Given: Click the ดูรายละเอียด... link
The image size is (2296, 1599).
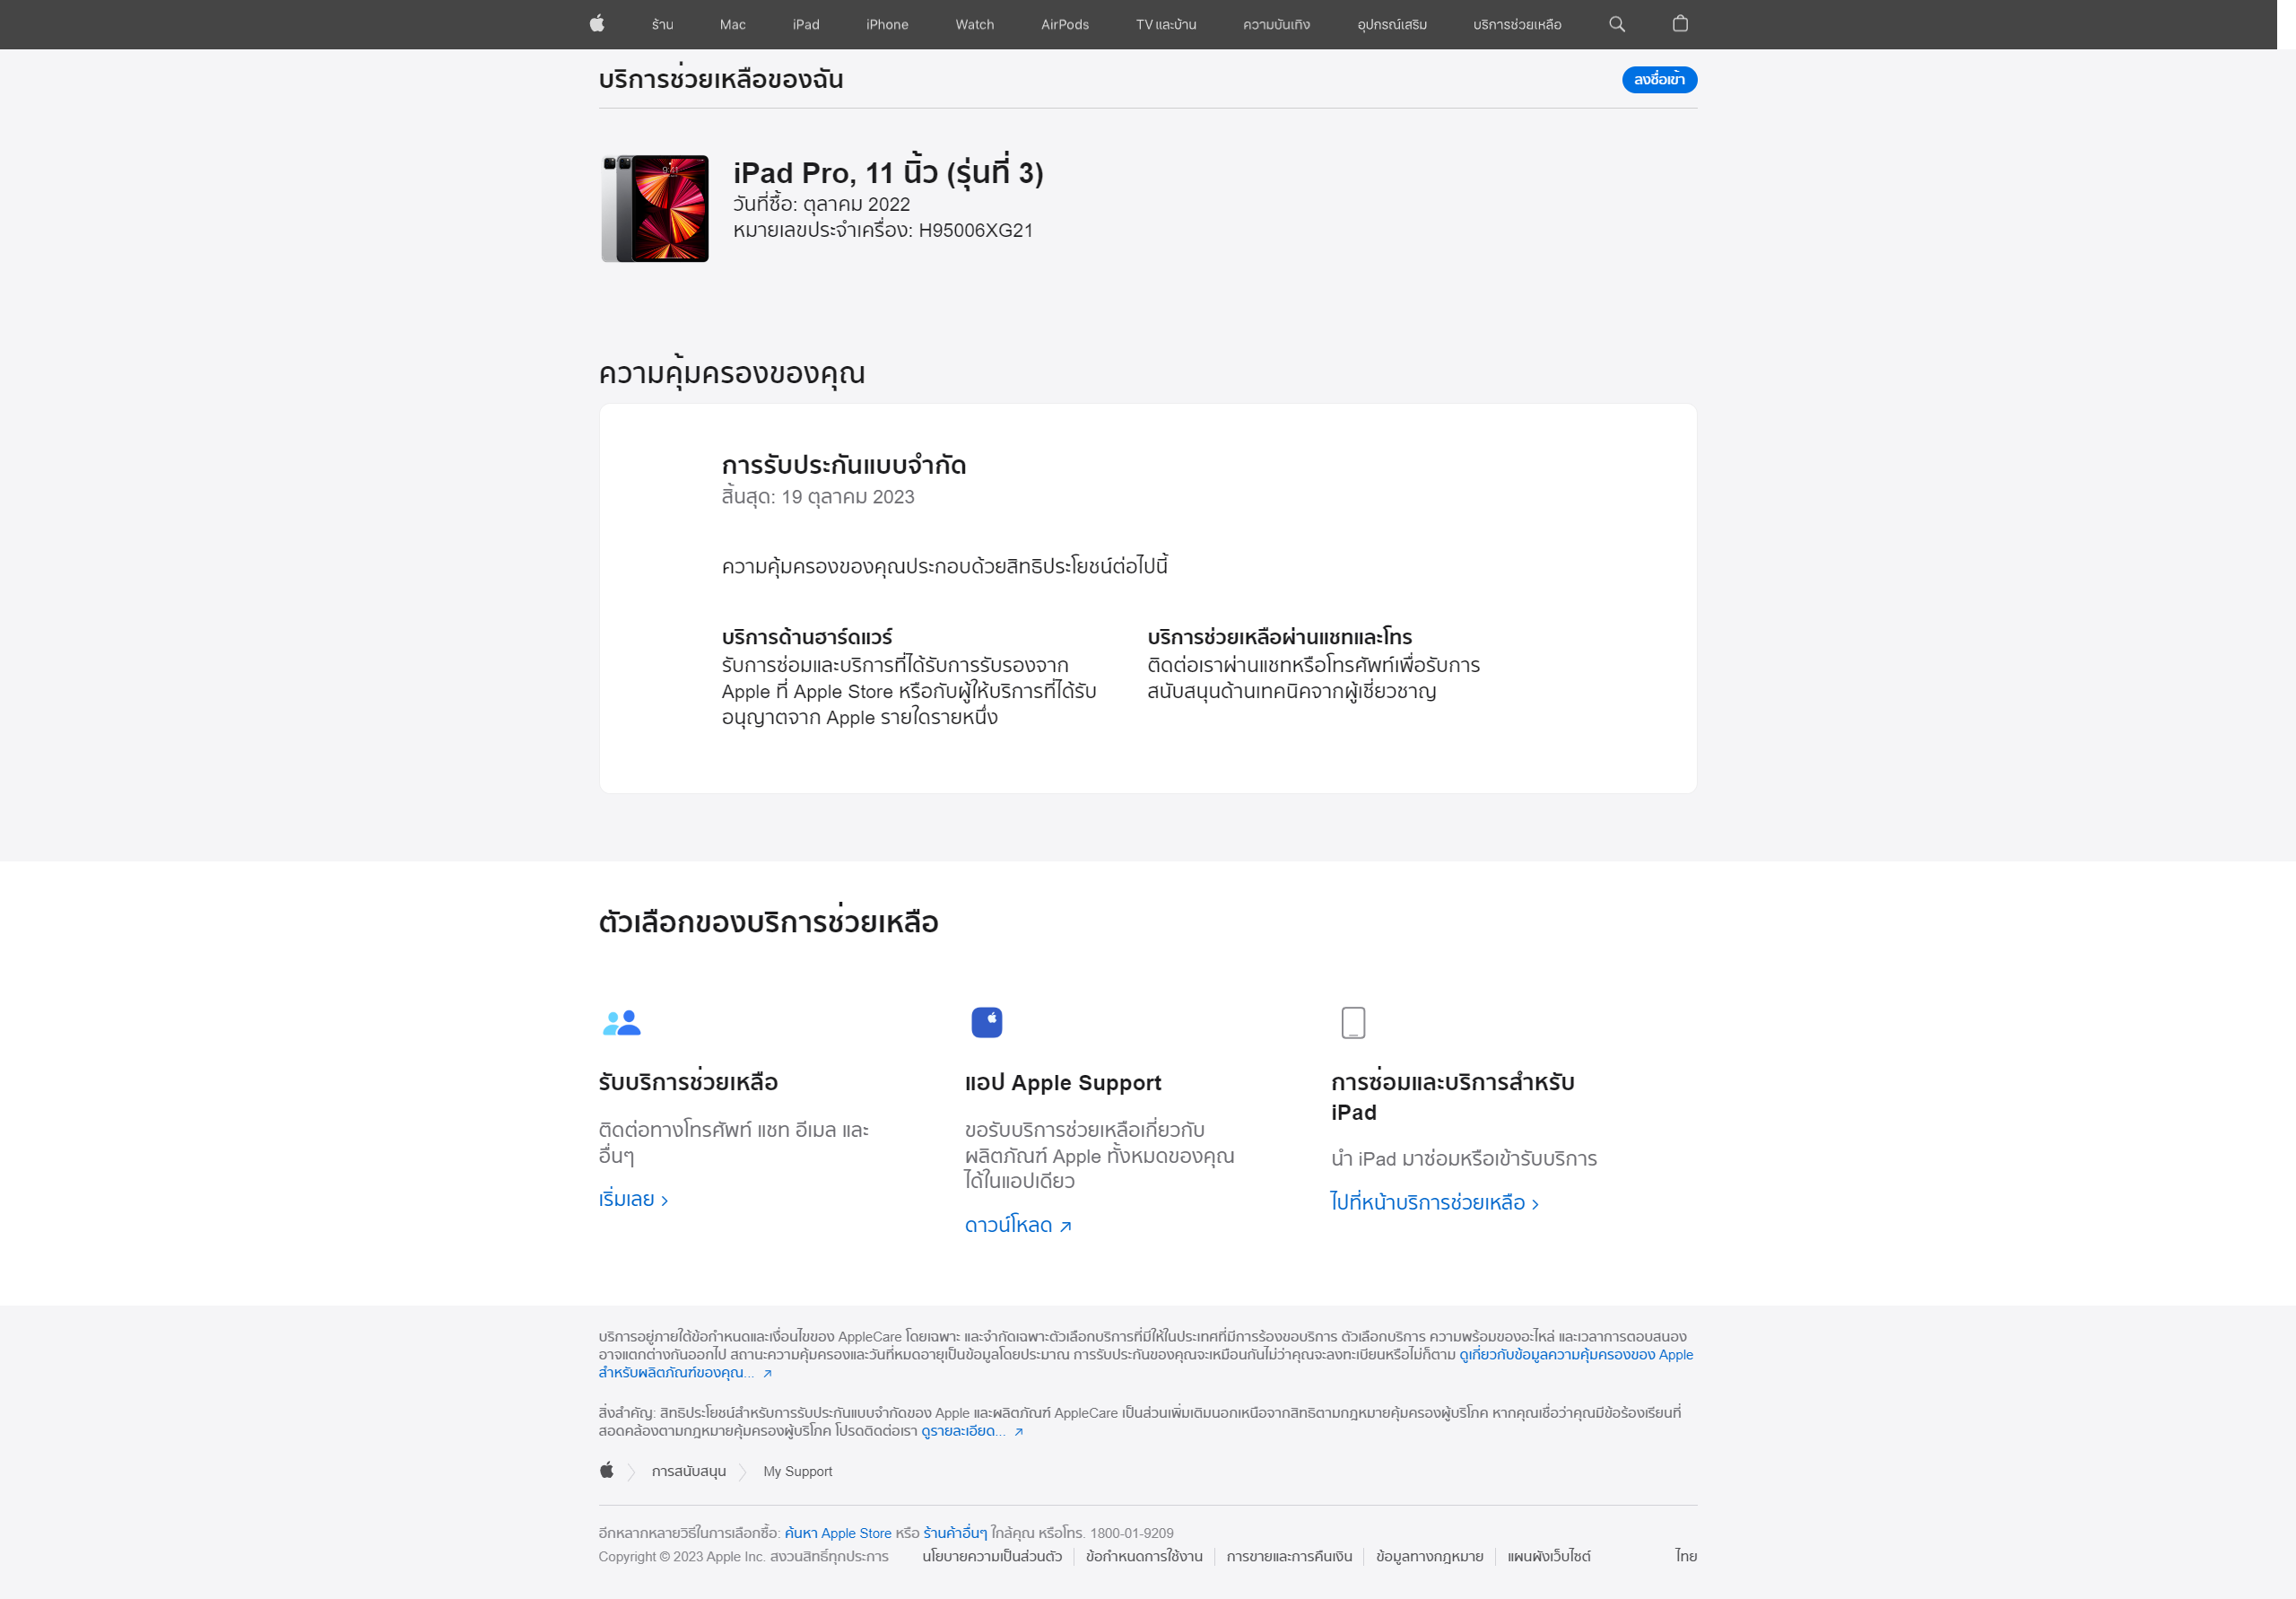Looking at the screenshot, I should (x=972, y=1431).
